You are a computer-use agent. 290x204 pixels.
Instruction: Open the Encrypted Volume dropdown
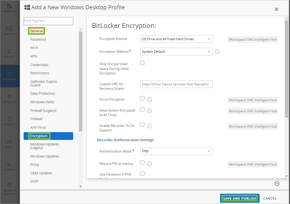coord(177,39)
